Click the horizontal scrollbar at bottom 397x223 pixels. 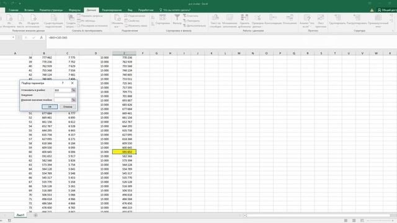pyautogui.click(x=318, y=216)
